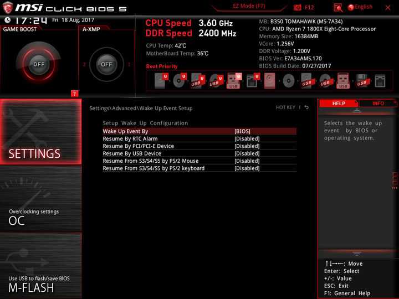The width and height of the screenshot is (399, 299).
Task: Choose the non-UEFI USB key boot icon
Action: [x=343, y=81]
